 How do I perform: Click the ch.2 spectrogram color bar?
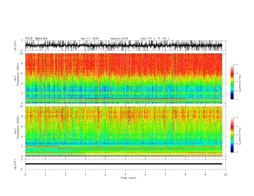(x=232, y=135)
